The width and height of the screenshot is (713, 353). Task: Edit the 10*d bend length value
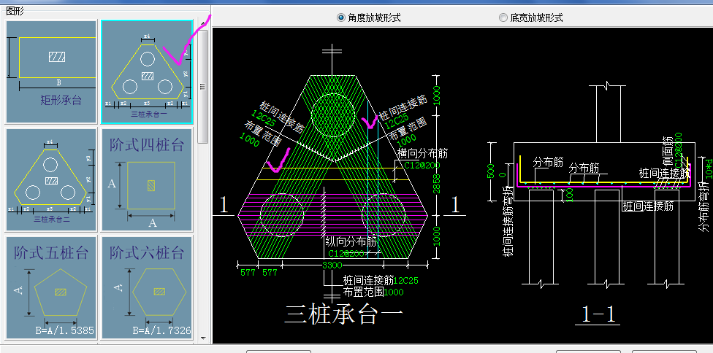pos(709,169)
